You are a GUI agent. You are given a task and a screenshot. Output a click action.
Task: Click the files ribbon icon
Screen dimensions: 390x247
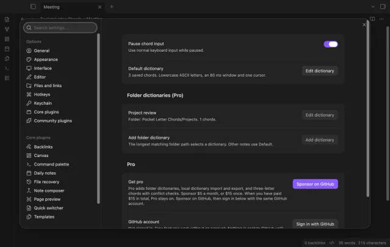pos(7,19)
